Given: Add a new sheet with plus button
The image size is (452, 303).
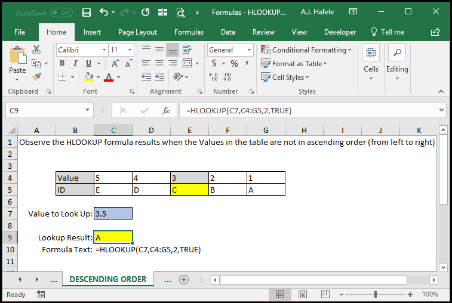Looking at the screenshot, I should 184,279.
